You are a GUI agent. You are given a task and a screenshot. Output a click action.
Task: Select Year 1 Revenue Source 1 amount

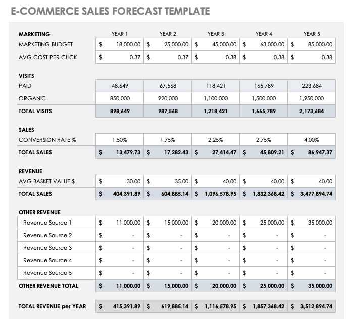(x=120, y=223)
